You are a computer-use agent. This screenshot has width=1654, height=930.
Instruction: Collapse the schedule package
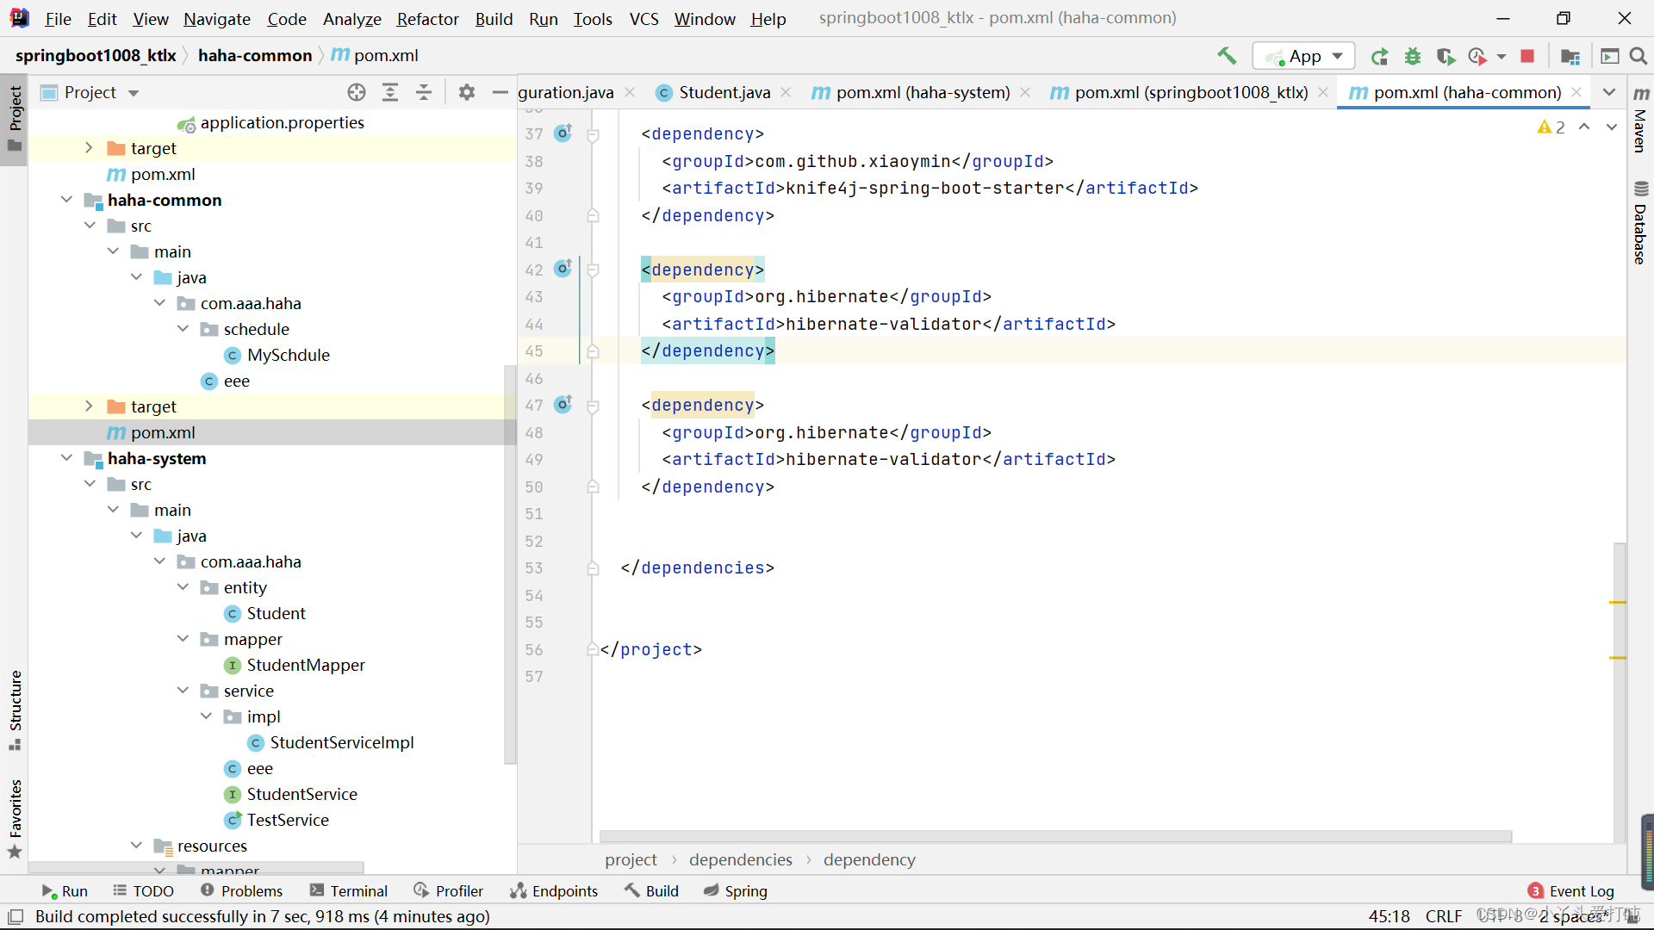[x=183, y=329]
